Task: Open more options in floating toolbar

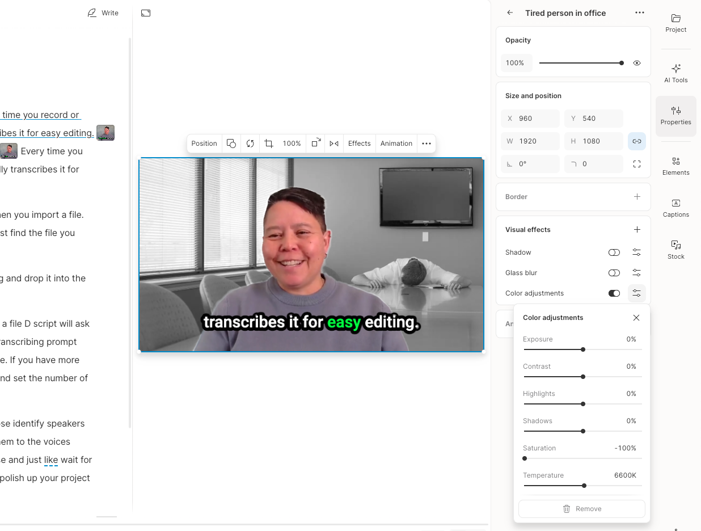Action: 426,144
